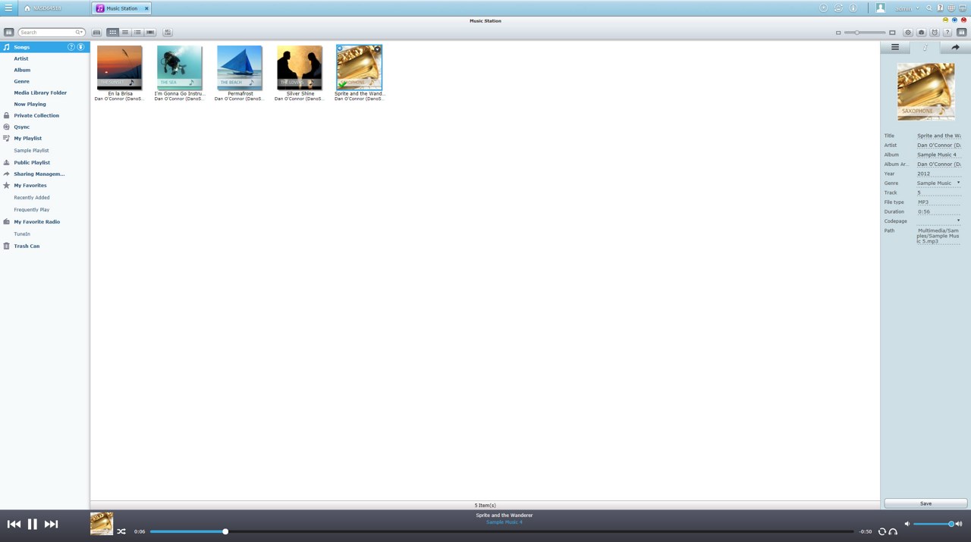Switch to the Music Station tab
Screen dimensions: 971x542
[121, 8]
